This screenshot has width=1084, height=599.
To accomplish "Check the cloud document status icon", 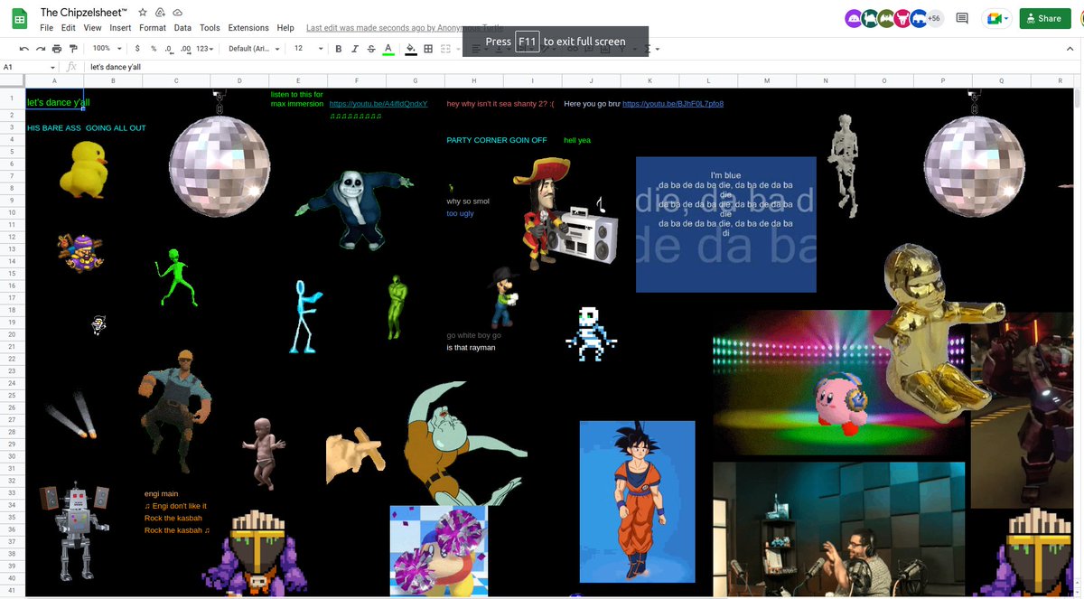I will click(x=177, y=13).
